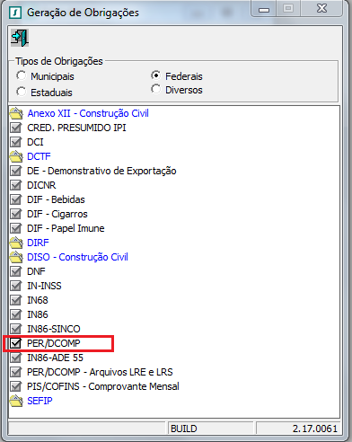The width and height of the screenshot is (352, 442).
Task: Toggle the DIF - Papel Imune checkbox
Action: [x=15, y=228]
